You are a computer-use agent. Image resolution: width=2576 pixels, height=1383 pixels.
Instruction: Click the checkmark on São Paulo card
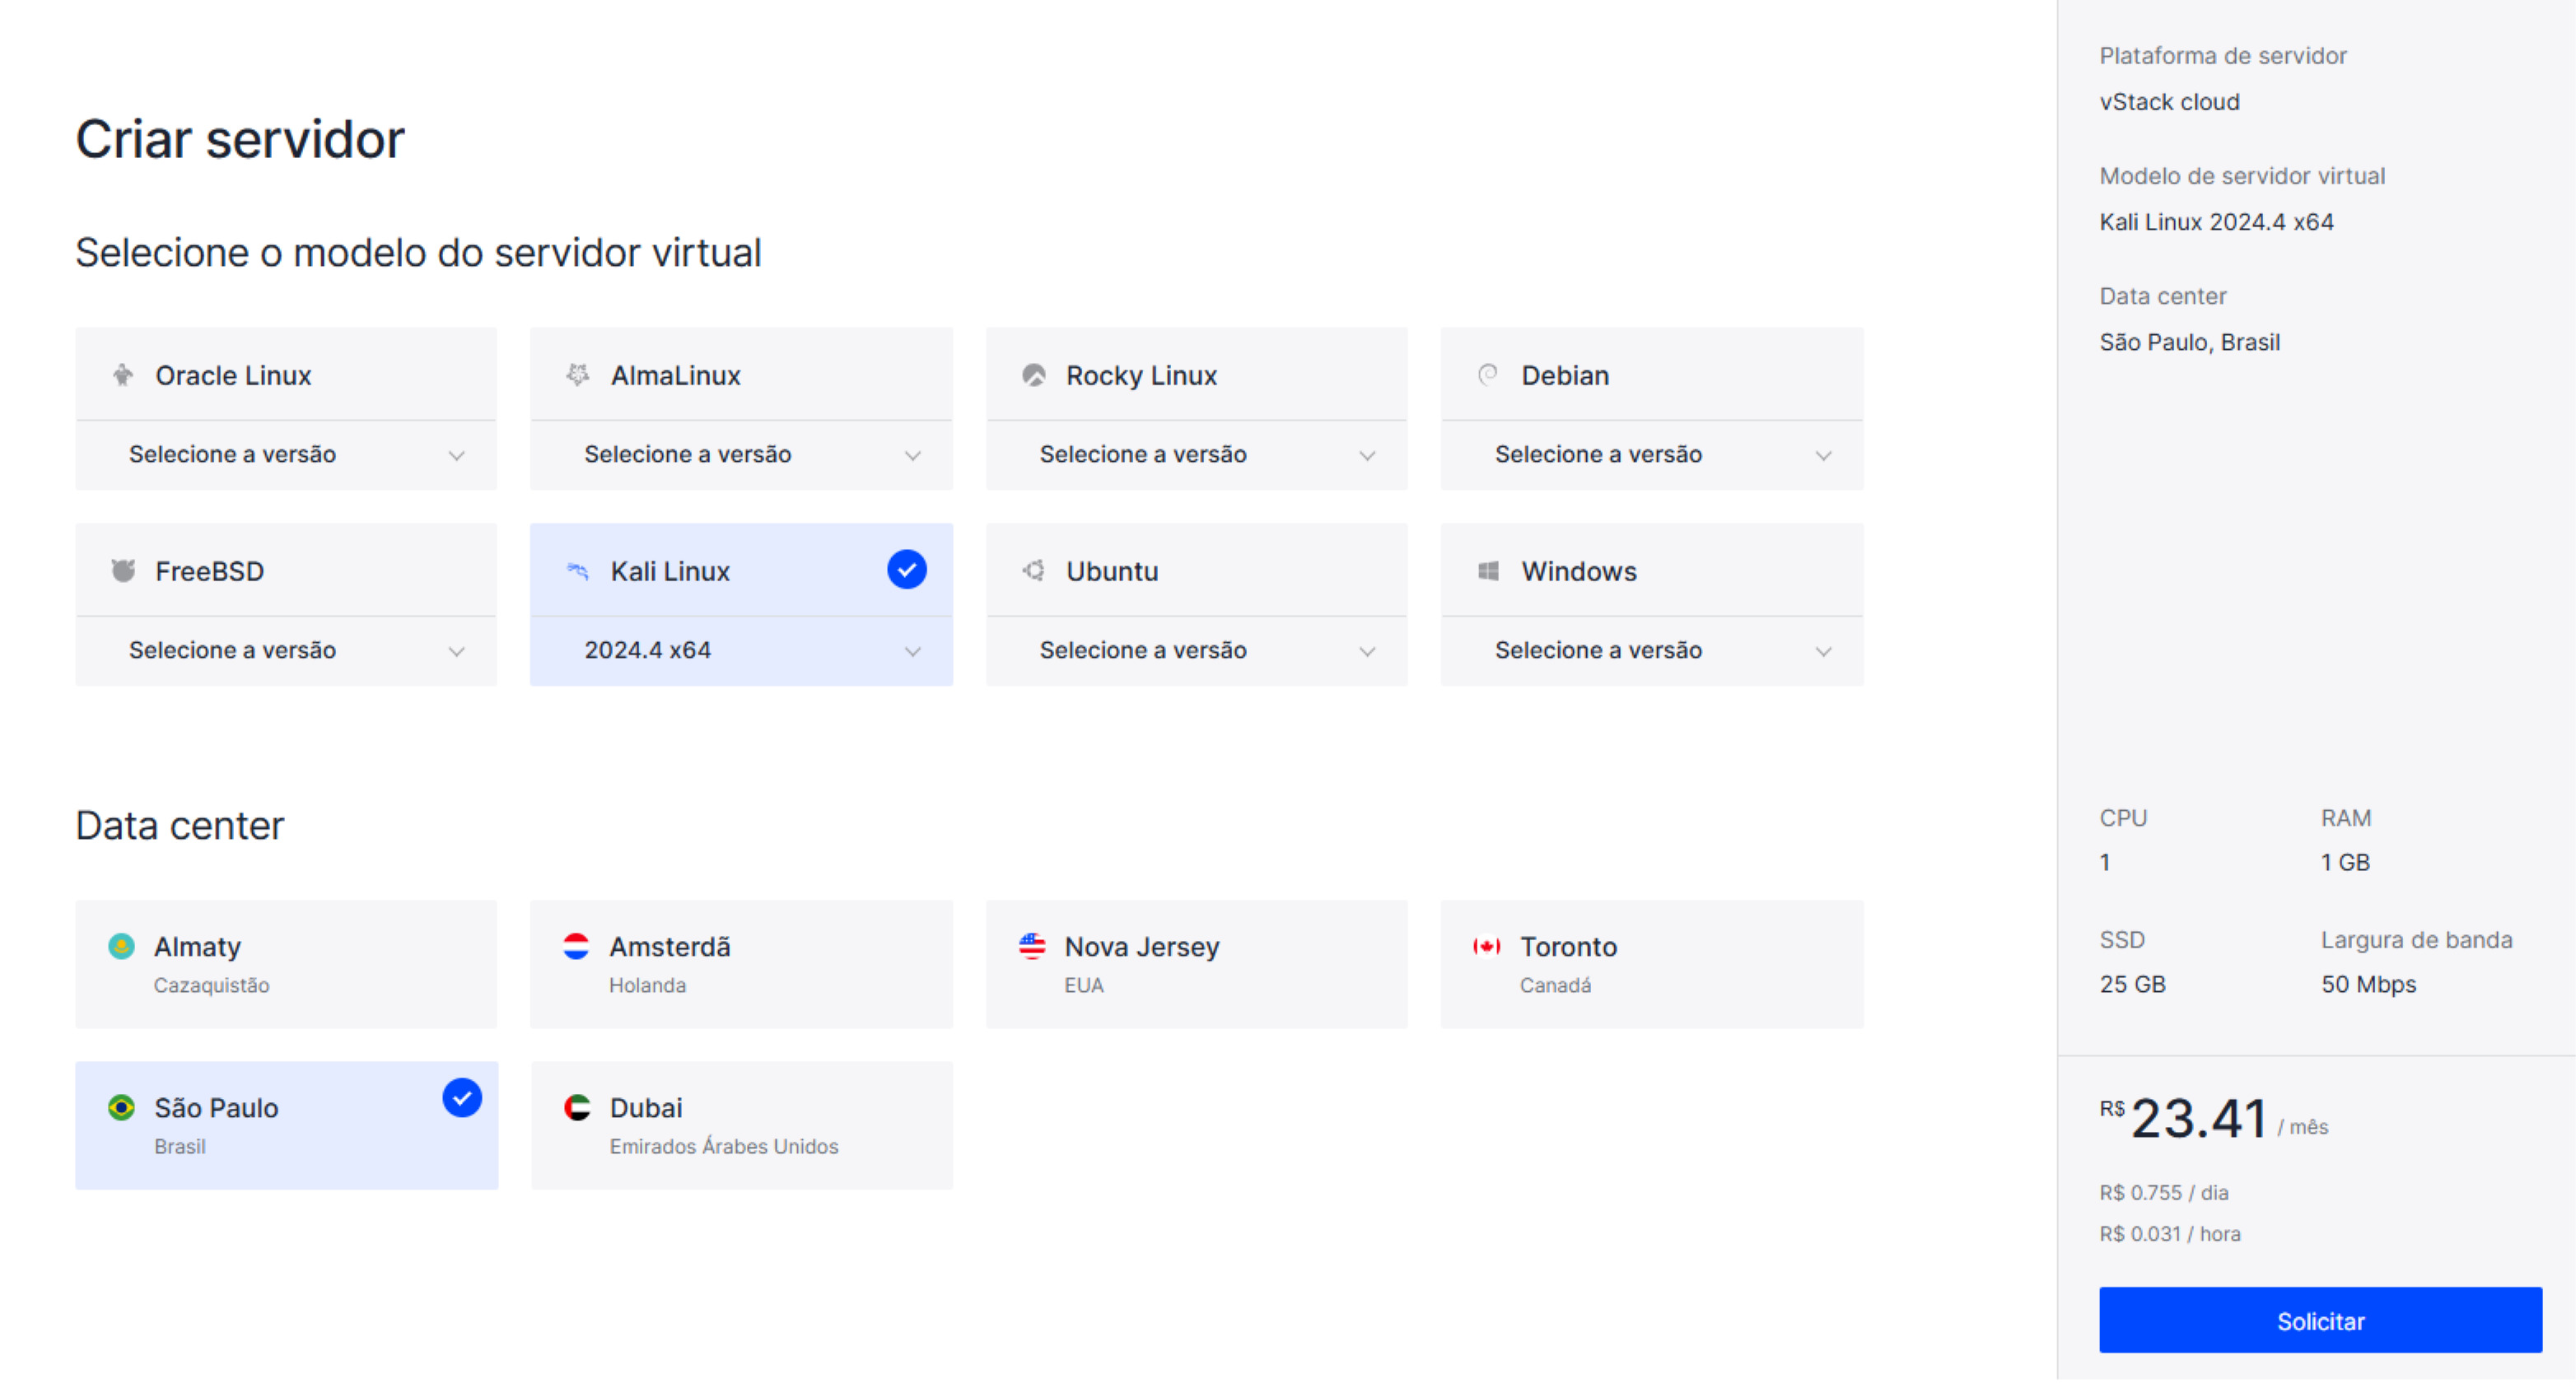(462, 1098)
